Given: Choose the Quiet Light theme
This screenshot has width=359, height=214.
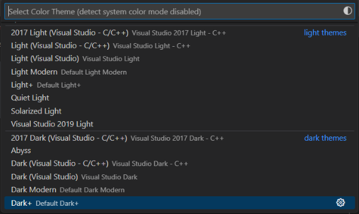Looking at the screenshot, I should point(180,98).
